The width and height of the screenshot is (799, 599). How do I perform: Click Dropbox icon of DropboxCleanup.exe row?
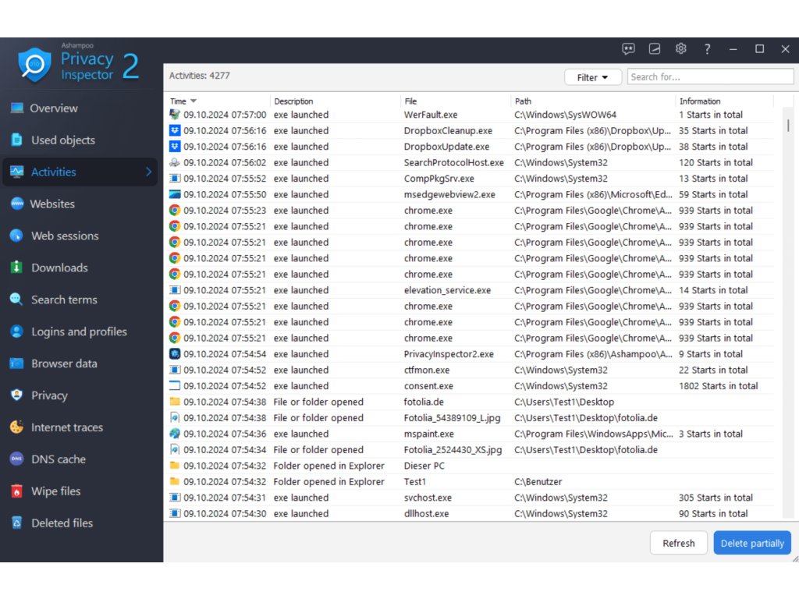click(175, 130)
